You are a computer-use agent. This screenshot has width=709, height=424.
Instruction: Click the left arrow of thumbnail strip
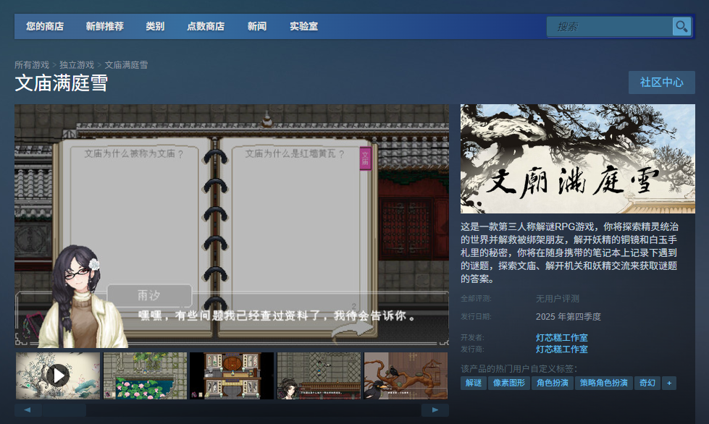click(x=28, y=410)
